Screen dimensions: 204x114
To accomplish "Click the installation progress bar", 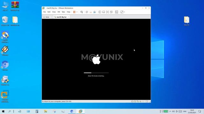I will pos(96,73).
